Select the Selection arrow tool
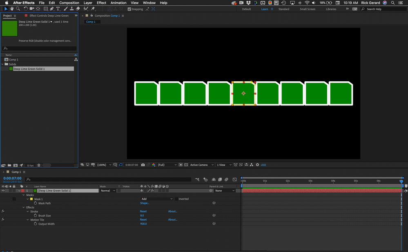408x252 pixels. 6,9
